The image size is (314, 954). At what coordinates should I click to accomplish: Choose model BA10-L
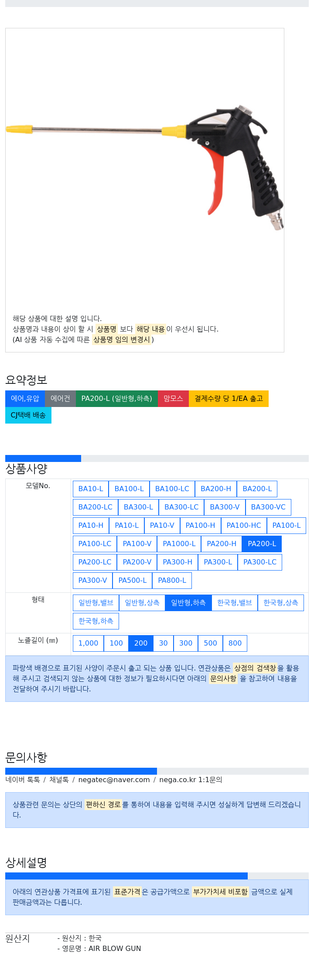pyautogui.click(x=91, y=489)
